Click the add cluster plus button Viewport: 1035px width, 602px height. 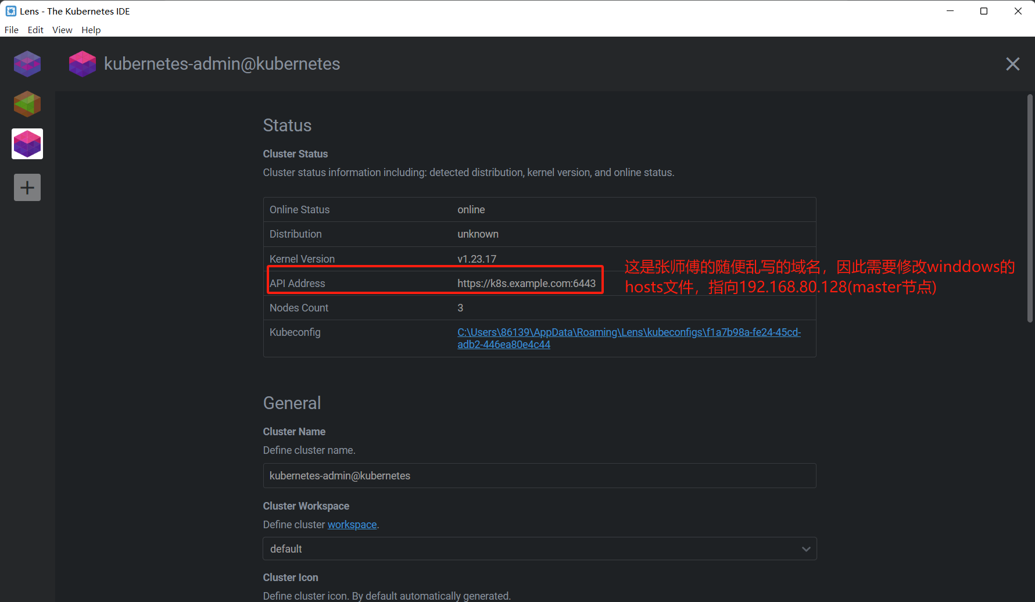[27, 188]
